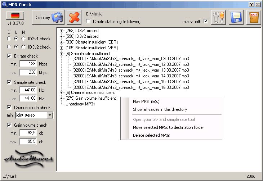Select file hr3_schnack_mit_lack_vom_15.03.2007.mp3

(x=131, y=82)
